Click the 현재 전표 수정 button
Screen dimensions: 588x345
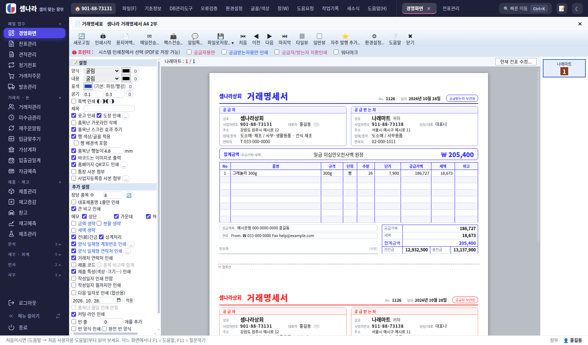tap(516, 62)
